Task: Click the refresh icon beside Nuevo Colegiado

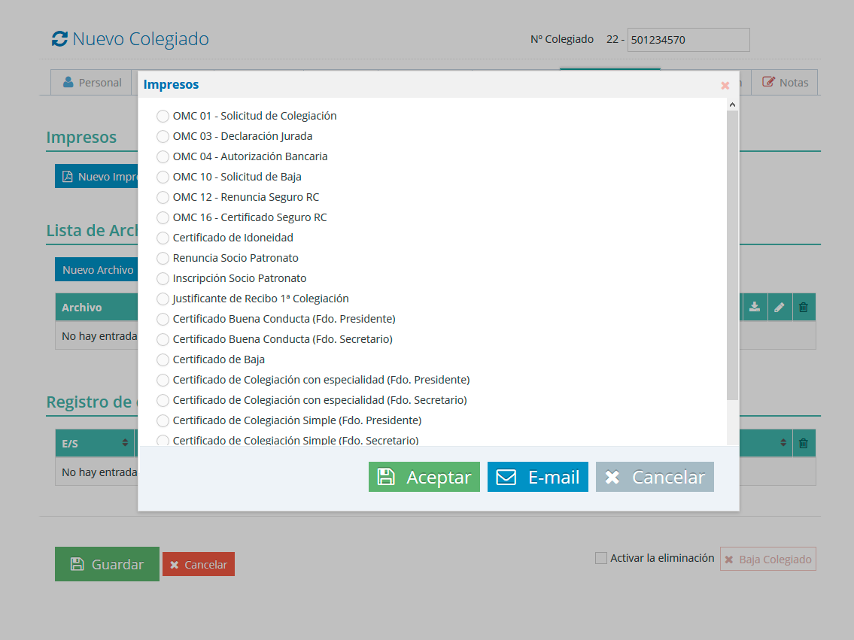Action: (60, 38)
